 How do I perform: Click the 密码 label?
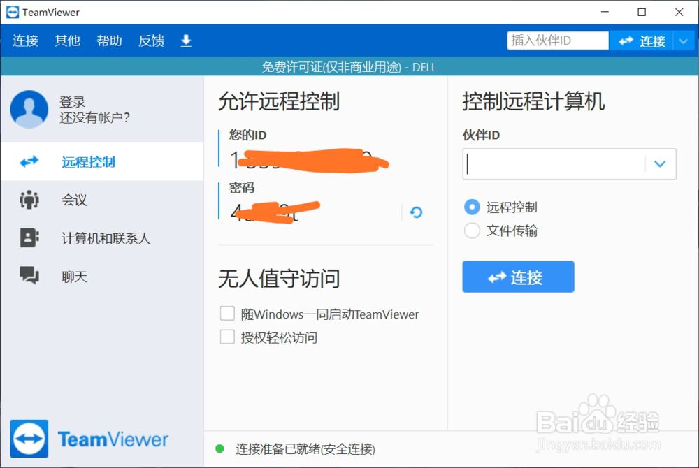(242, 187)
